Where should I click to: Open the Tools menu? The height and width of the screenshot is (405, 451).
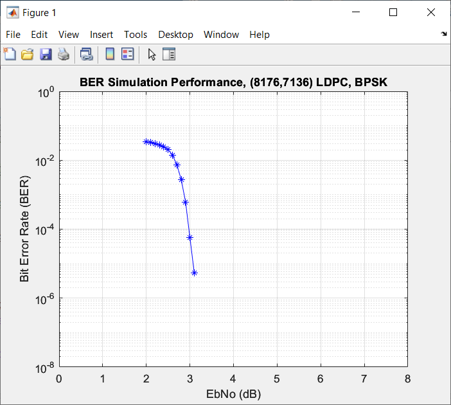pos(136,35)
